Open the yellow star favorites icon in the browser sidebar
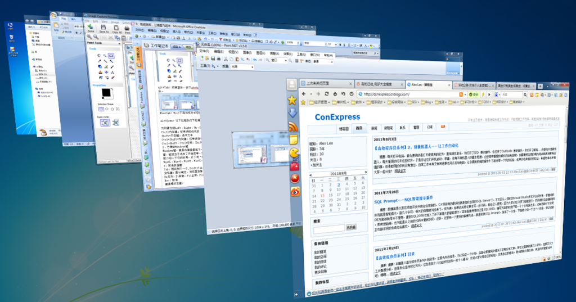This screenshot has height=302, width=576. (x=292, y=100)
